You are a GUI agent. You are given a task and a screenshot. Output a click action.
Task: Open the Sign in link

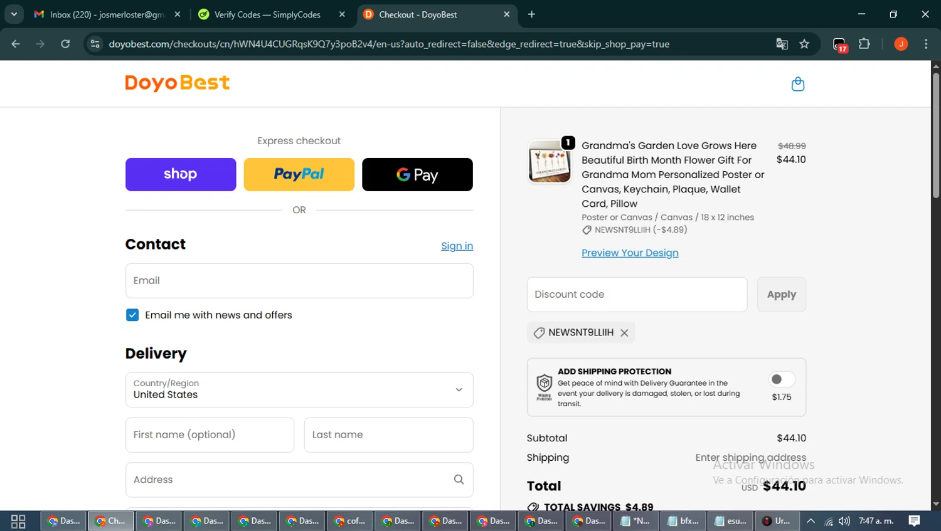tap(457, 246)
